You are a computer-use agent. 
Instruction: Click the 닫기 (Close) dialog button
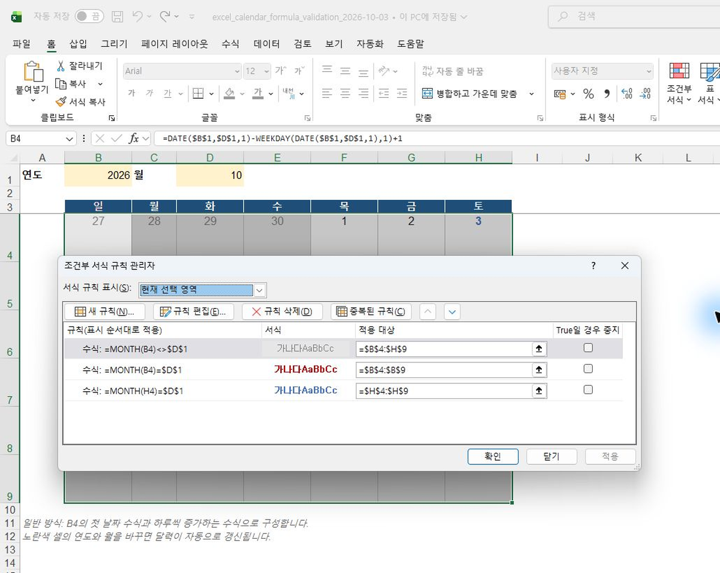pyautogui.click(x=551, y=457)
